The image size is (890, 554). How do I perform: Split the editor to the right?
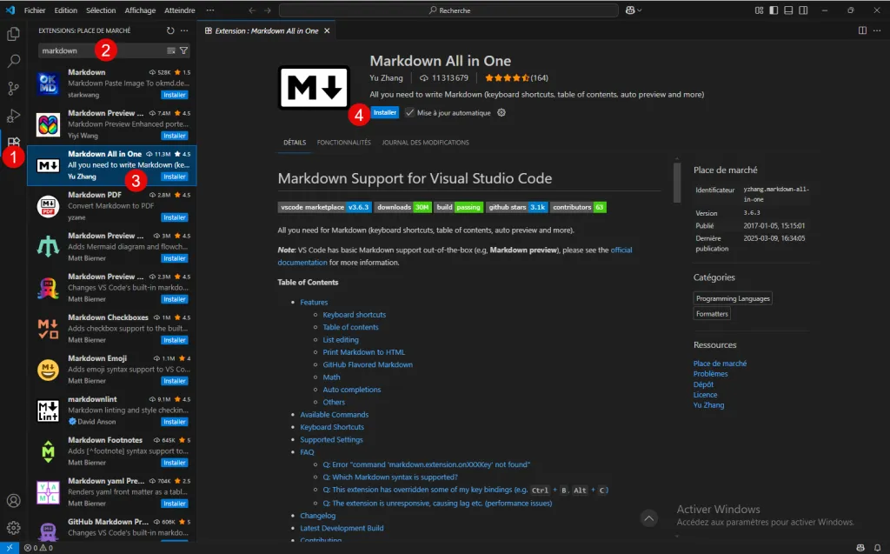[x=862, y=30]
